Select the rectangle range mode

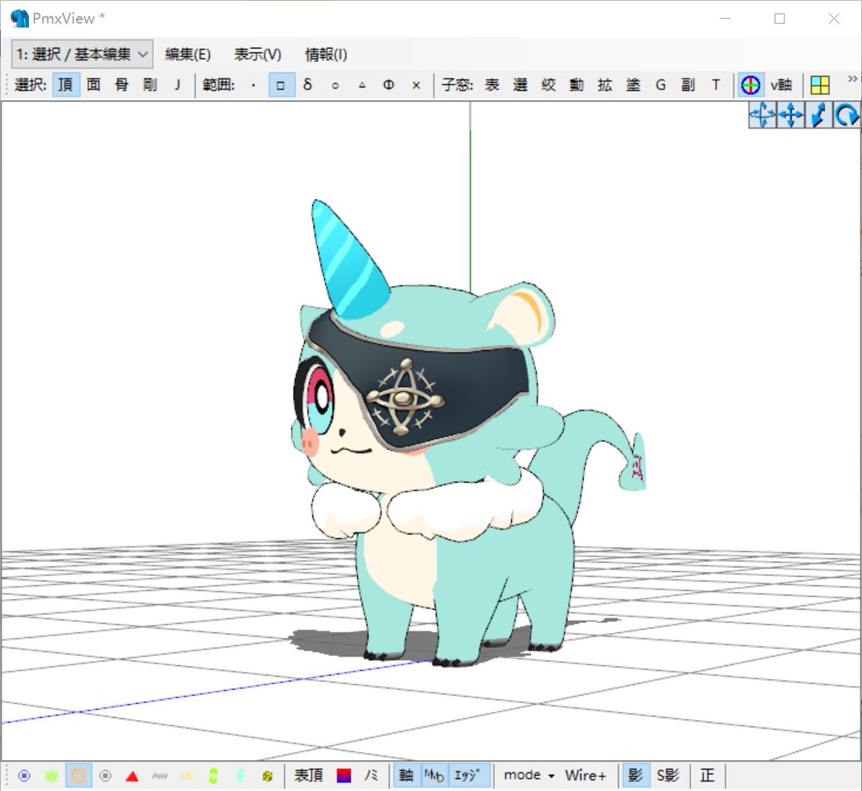tap(280, 85)
